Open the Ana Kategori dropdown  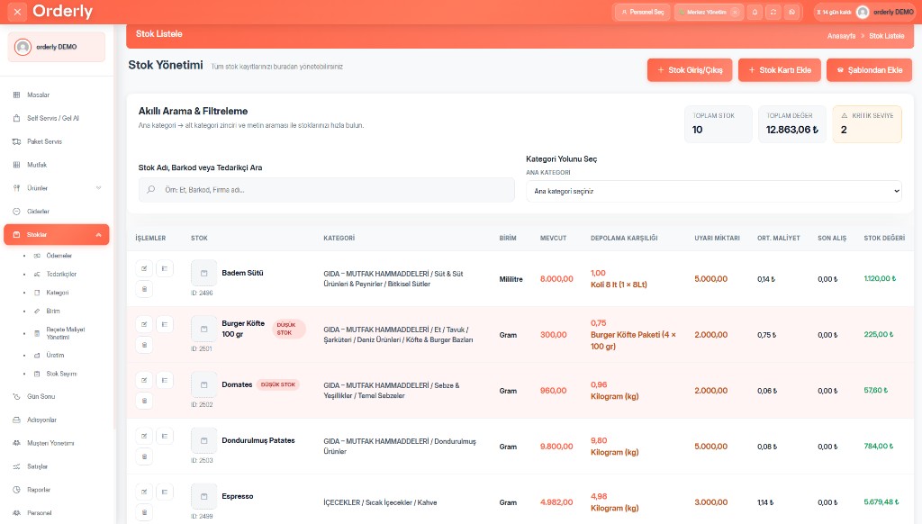click(713, 191)
